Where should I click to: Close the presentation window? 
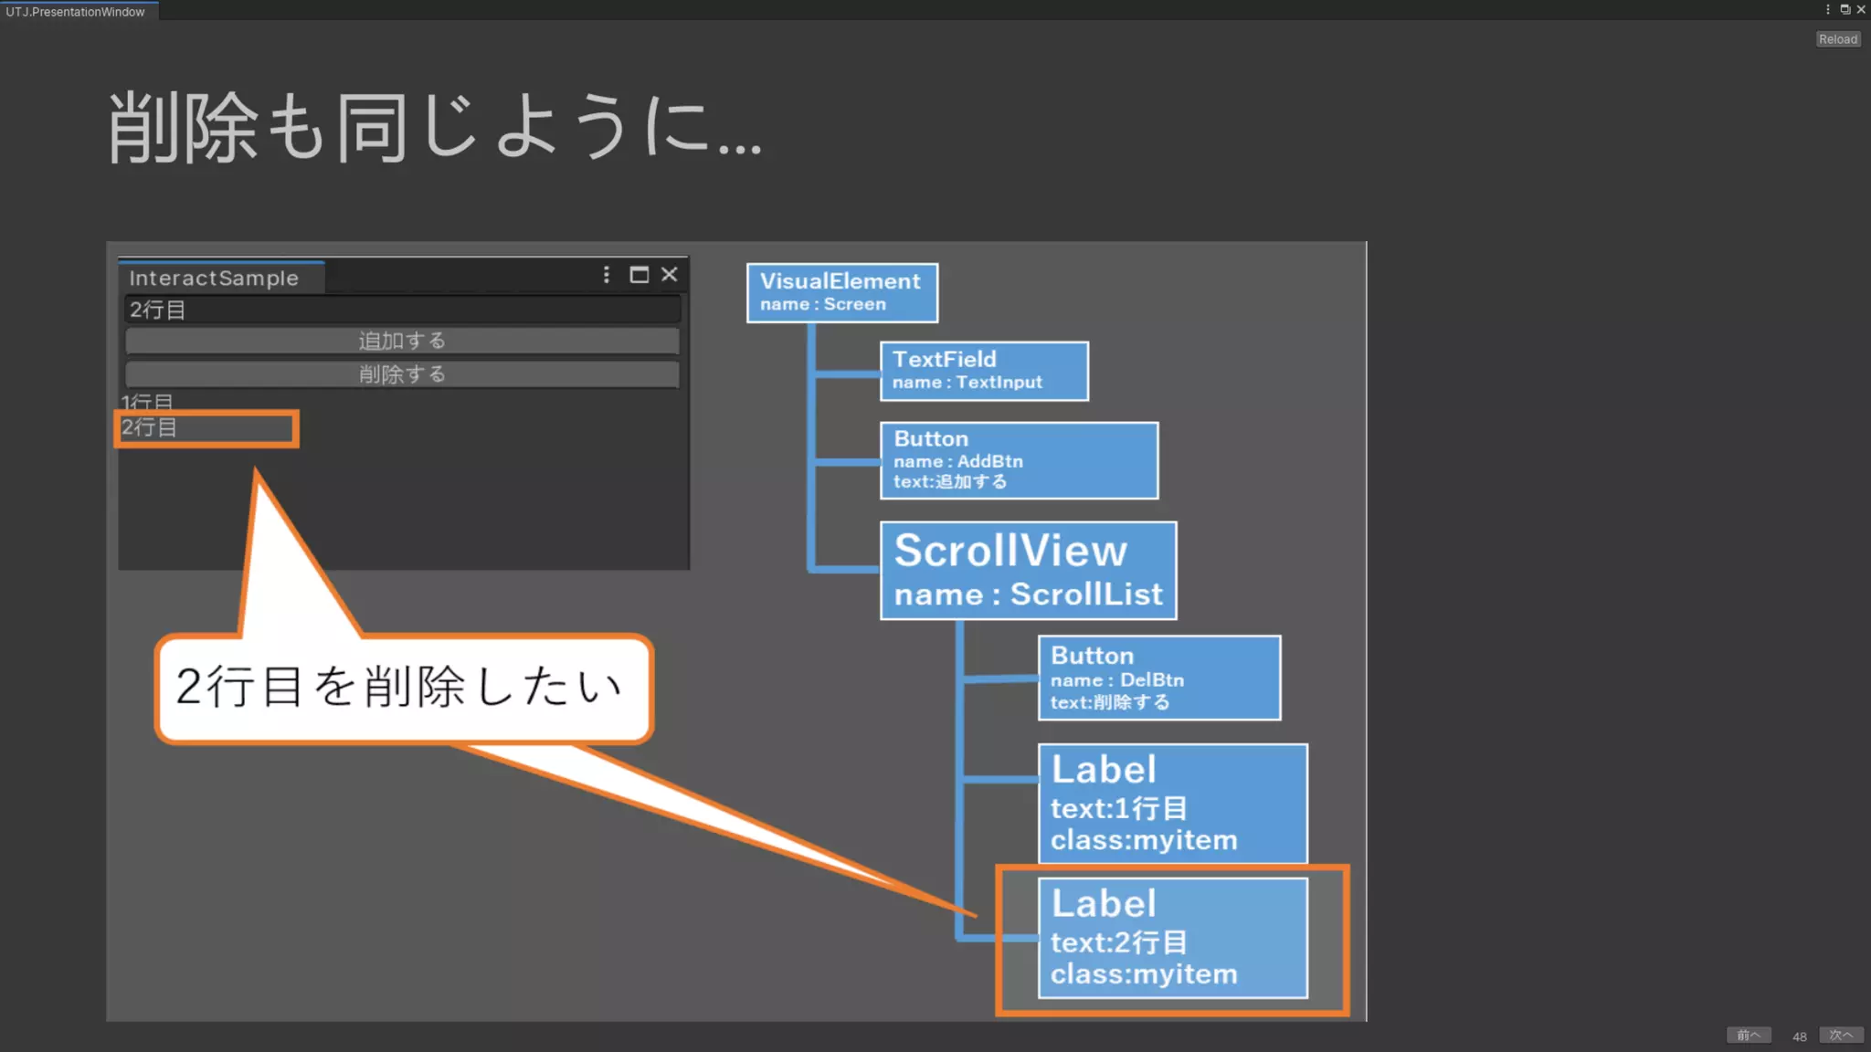tap(1861, 10)
